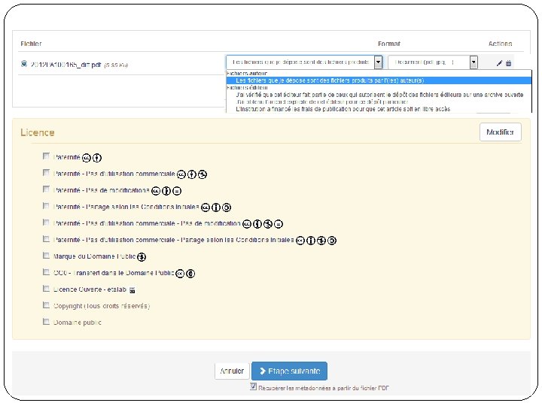Image resolution: width=542 pixels, height=406 pixels.
Task: Check 'Copyright (Tous droits réservés)' checkbox
Action: [46, 304]
